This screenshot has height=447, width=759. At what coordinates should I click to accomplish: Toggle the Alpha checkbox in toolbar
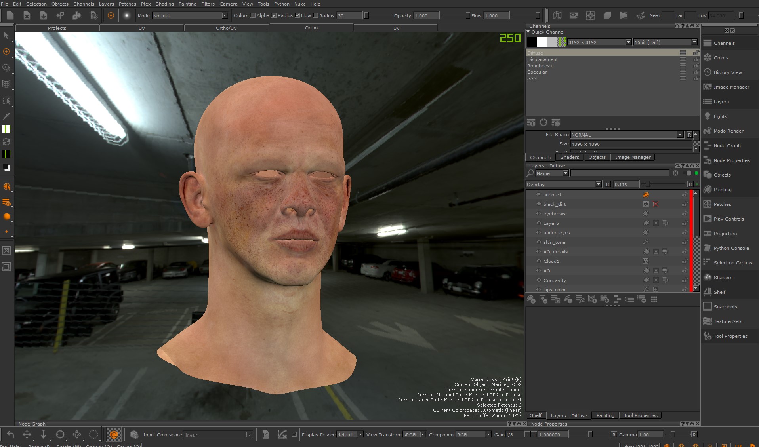click(253, 15)
